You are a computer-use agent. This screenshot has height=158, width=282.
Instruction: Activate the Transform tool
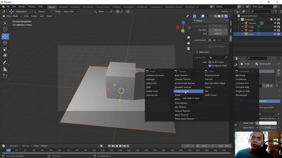pyautogui.click(x=5, y=55)
